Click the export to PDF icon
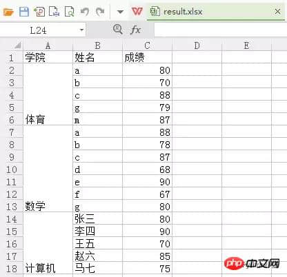Image resolution: width=287 pixels, height=277 pixels. (39, 12)
